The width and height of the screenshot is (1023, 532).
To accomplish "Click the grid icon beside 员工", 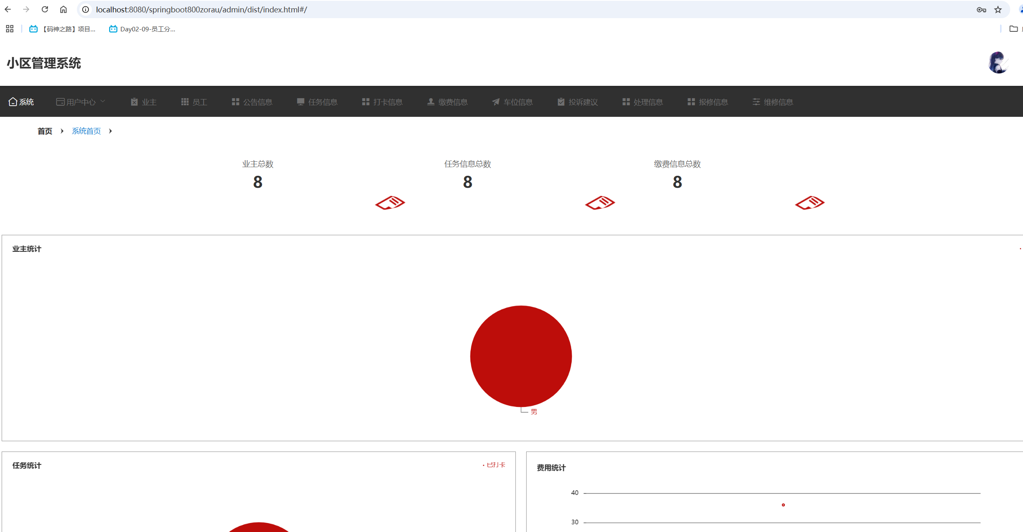I will pyautogui.click(x=185, y=102).
